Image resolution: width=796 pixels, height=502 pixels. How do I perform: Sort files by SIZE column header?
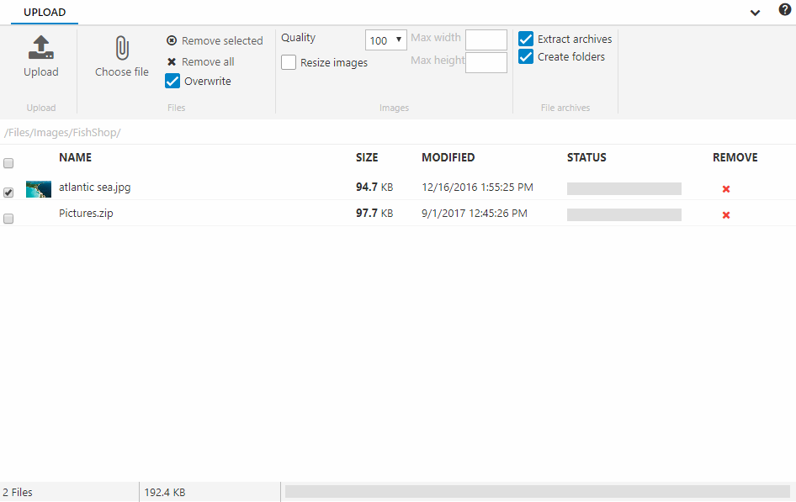[x=367, y=157]
